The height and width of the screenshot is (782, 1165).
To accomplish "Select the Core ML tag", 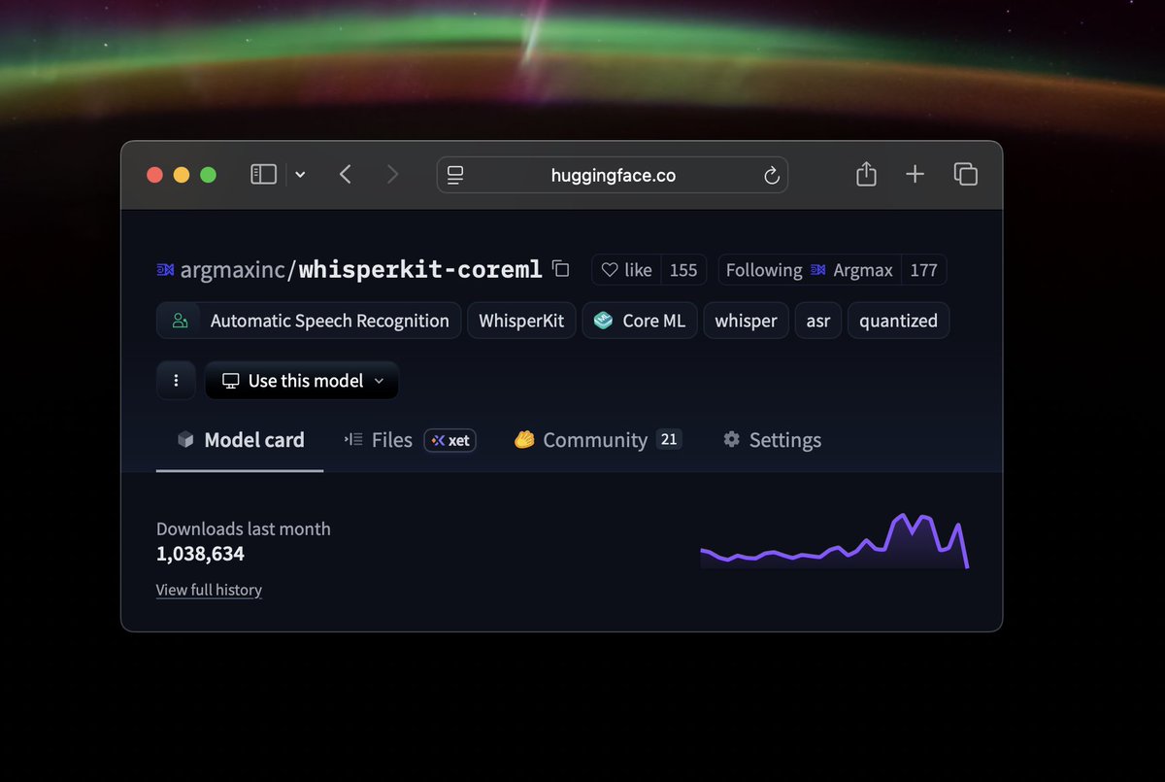I will 640,321.
